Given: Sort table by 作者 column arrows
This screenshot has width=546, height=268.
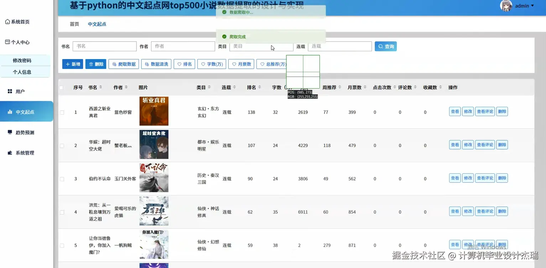Looking at the screenshot, I should coord(126,87).
